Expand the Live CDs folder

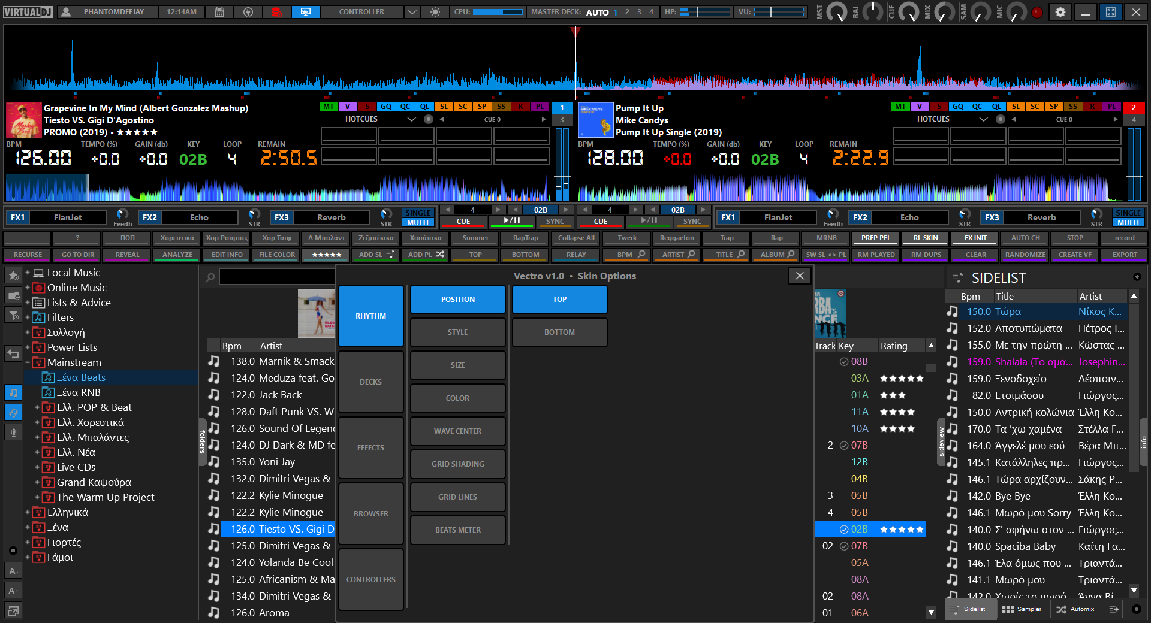pos(37,467)
